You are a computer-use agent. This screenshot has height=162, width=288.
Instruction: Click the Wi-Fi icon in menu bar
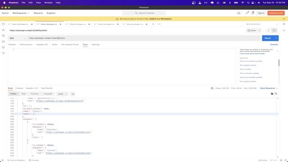[x=243, y=3]
